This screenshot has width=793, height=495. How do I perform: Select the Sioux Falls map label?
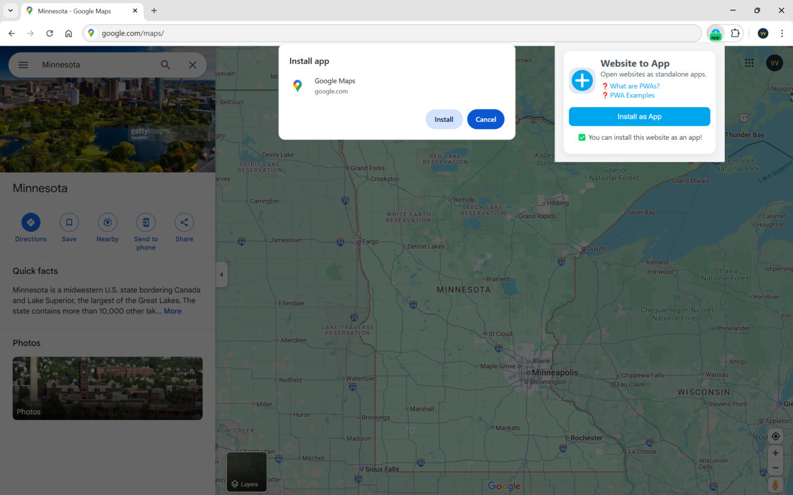382,469
